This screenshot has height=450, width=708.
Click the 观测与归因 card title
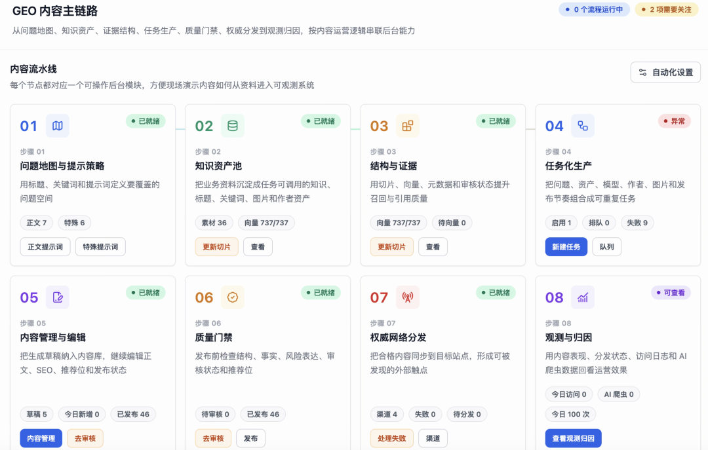click(x=568, y=337)
